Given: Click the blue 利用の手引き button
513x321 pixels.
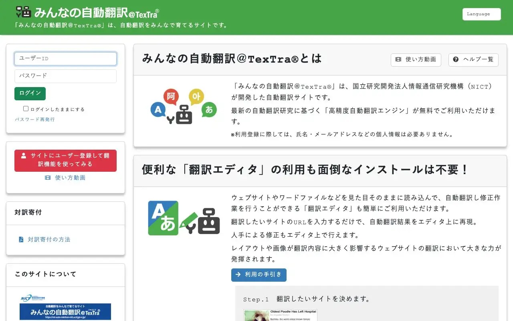Looking at the screenshot, I should tap(259, 275).
